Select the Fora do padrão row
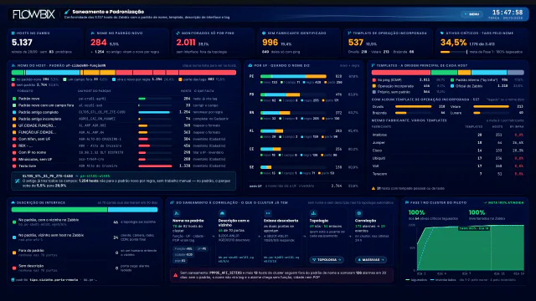 (85, 253)
